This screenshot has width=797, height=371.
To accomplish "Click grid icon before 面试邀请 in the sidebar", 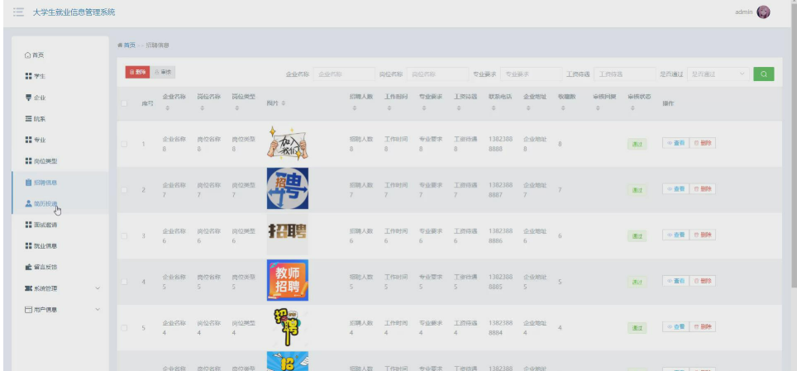I will click(28, 225).
